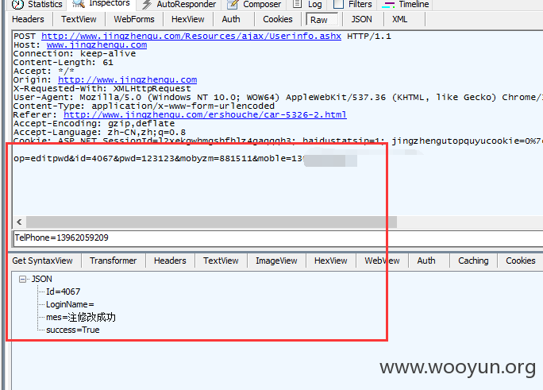The image size is (543, 390).
Task: Click the User-Agent header line
Action: click(278, 98)
